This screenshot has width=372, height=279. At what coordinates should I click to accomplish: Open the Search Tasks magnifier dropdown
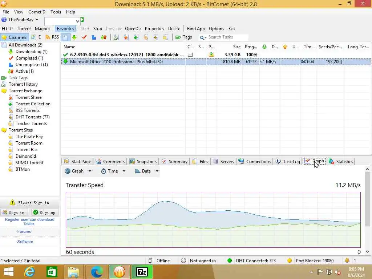point(203,37)
